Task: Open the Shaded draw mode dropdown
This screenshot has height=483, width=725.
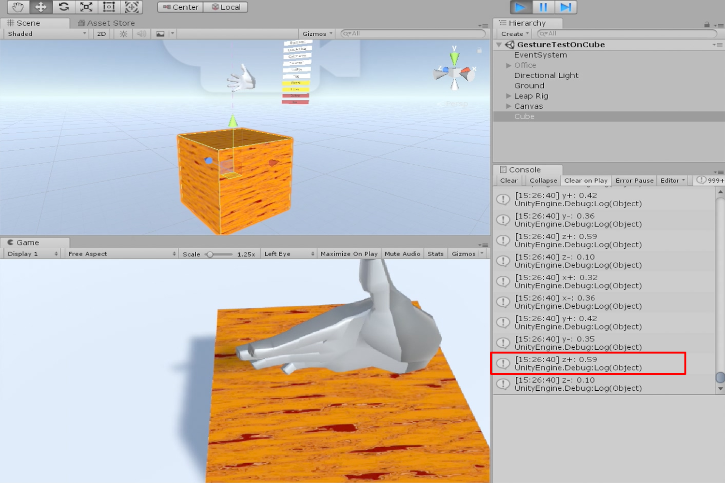Action: pyautogui.click(x=46, y=34)
